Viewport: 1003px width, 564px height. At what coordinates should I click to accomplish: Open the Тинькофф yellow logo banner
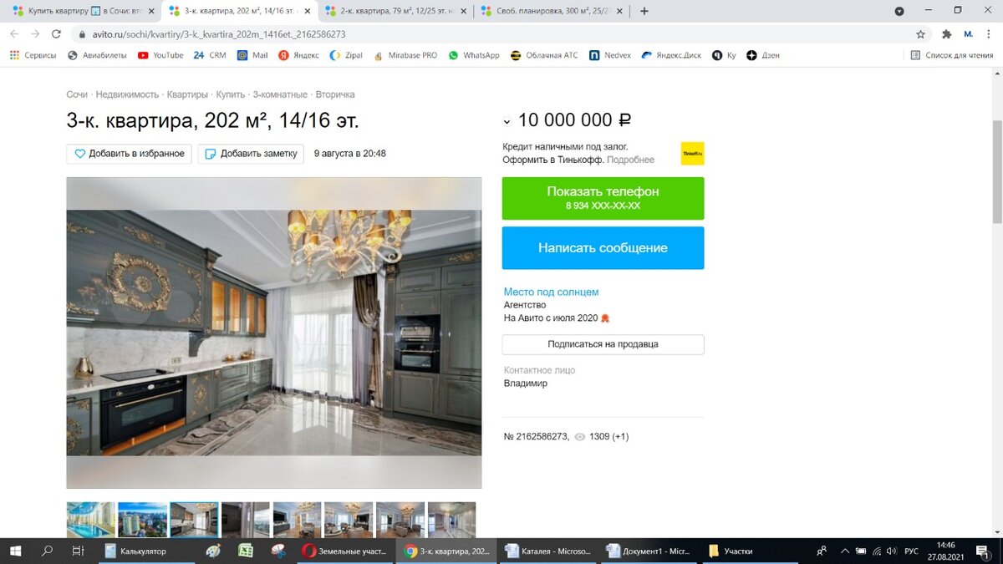[x=692, y=154]
